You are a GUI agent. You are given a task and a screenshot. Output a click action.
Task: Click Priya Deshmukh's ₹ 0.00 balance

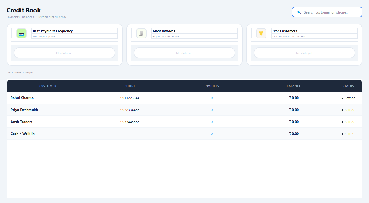[294, 110]
